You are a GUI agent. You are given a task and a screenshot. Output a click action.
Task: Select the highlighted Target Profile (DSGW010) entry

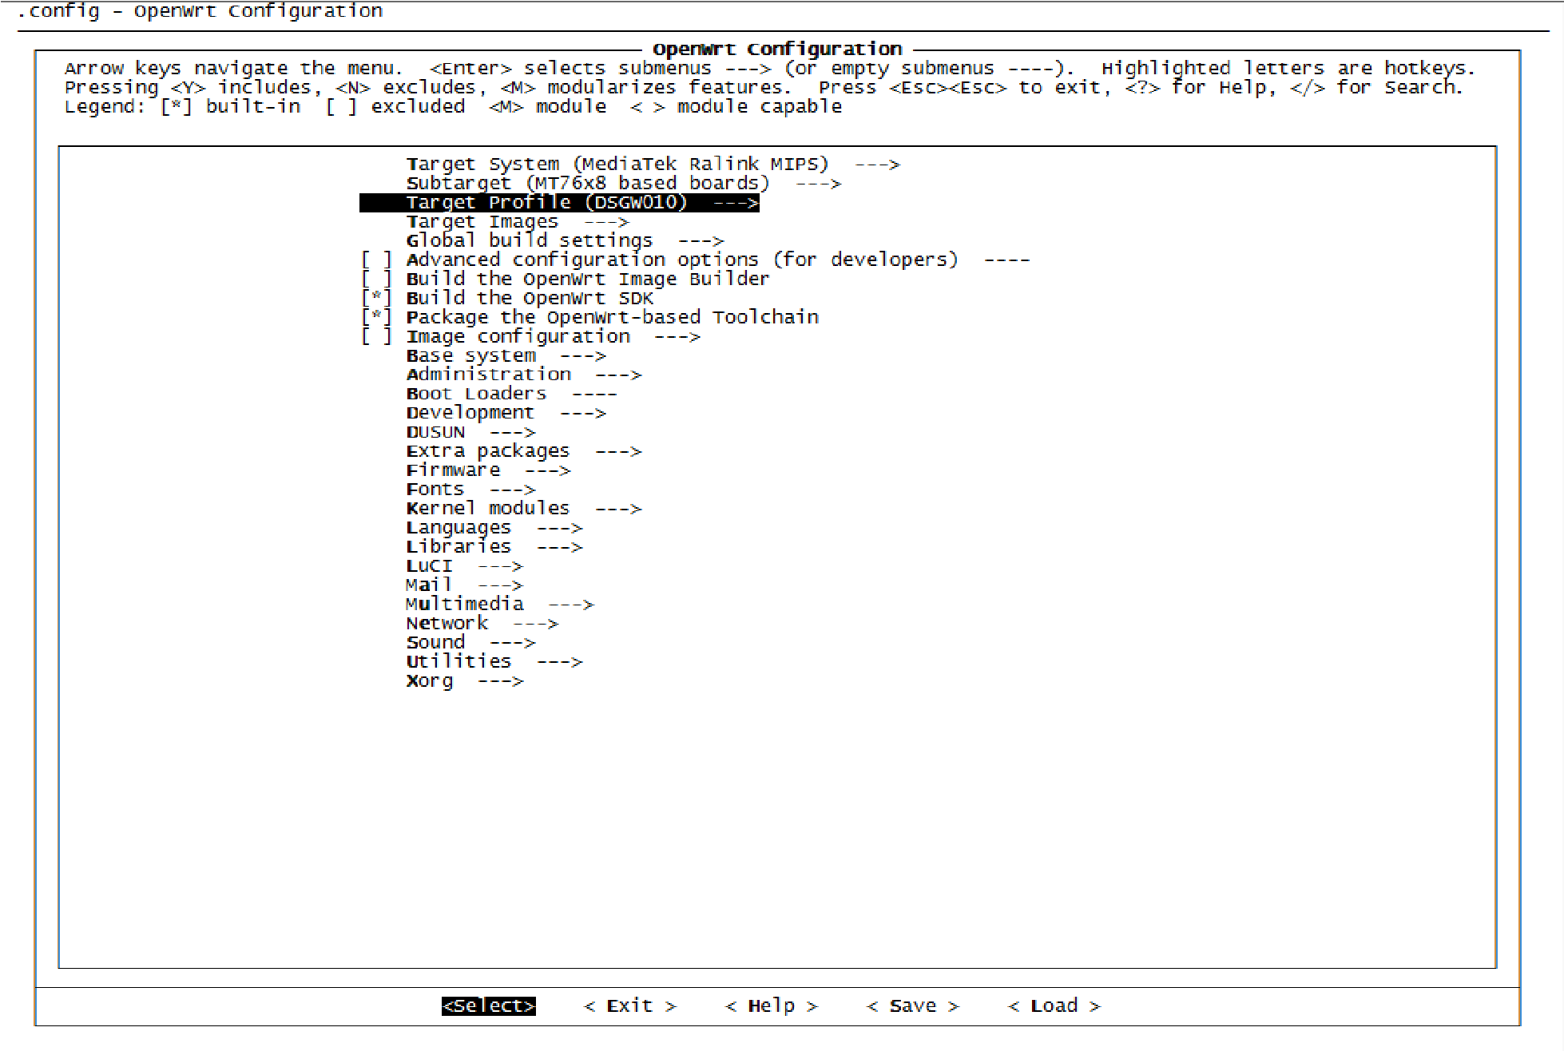coord(559,203)
